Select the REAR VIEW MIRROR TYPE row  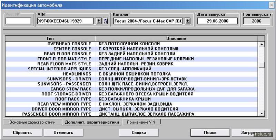[132, 104]
